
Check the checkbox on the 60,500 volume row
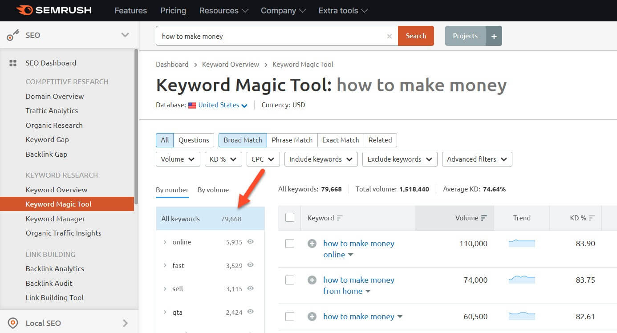[290, 317]
